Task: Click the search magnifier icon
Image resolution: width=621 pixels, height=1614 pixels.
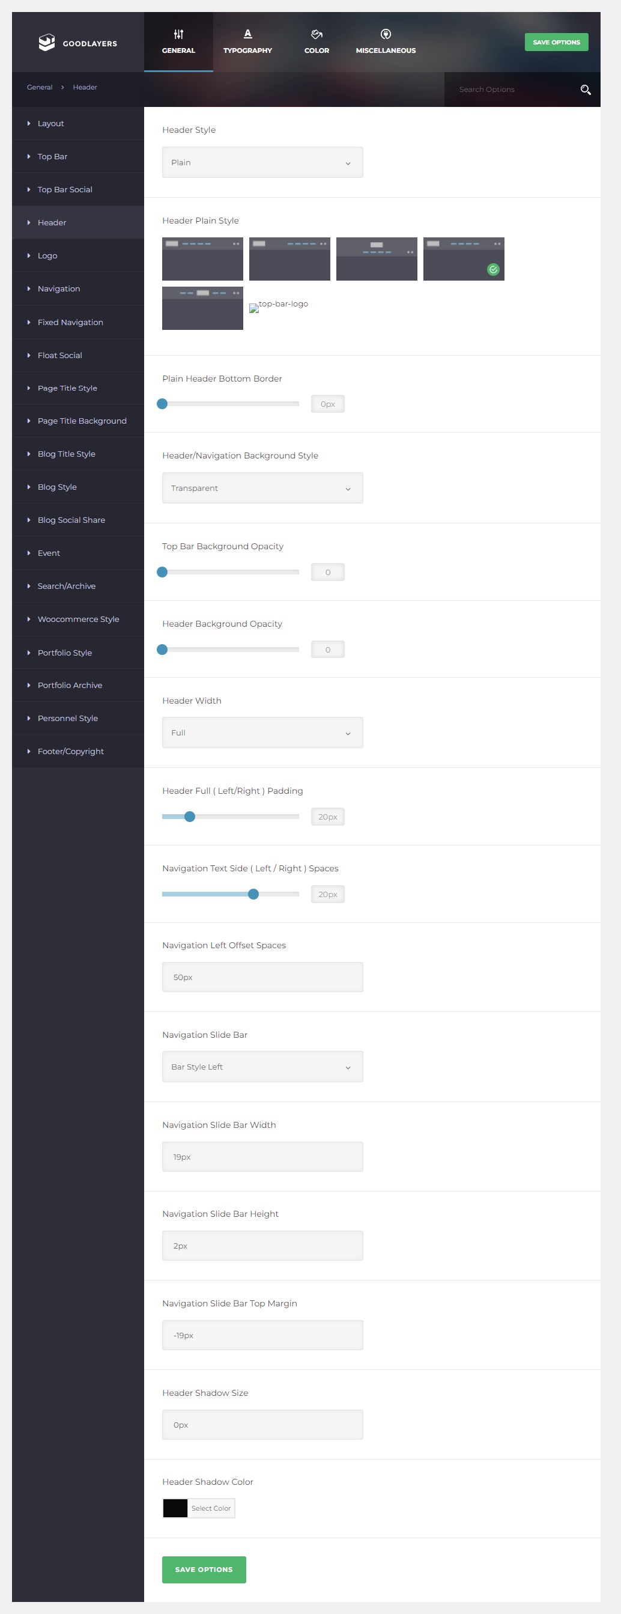Action: (x=586, y=90)
